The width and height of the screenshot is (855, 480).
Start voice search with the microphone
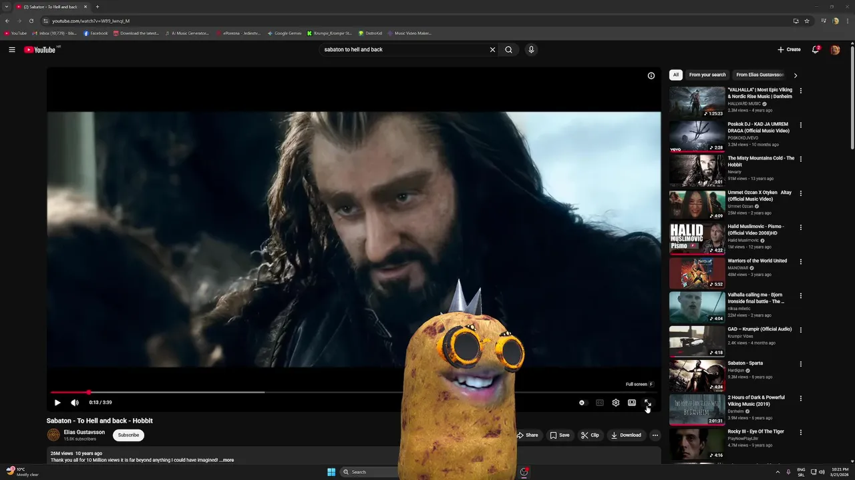tap(531, 49)
